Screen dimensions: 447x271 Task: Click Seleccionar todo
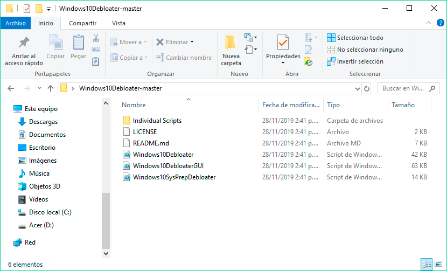355,38
